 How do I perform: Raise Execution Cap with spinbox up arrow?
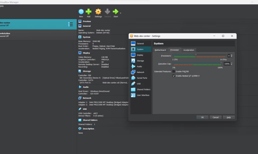point(231,63)
